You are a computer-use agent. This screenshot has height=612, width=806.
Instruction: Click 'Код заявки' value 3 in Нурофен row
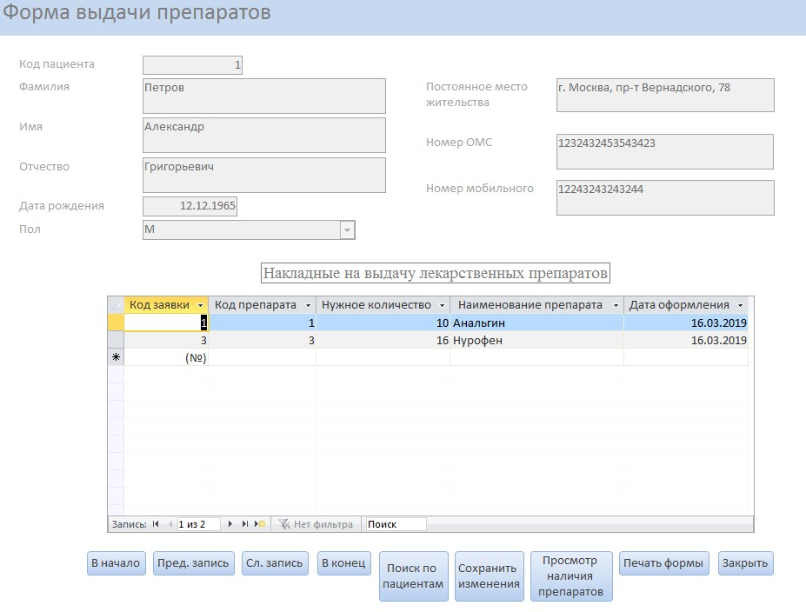coord(166,340)
